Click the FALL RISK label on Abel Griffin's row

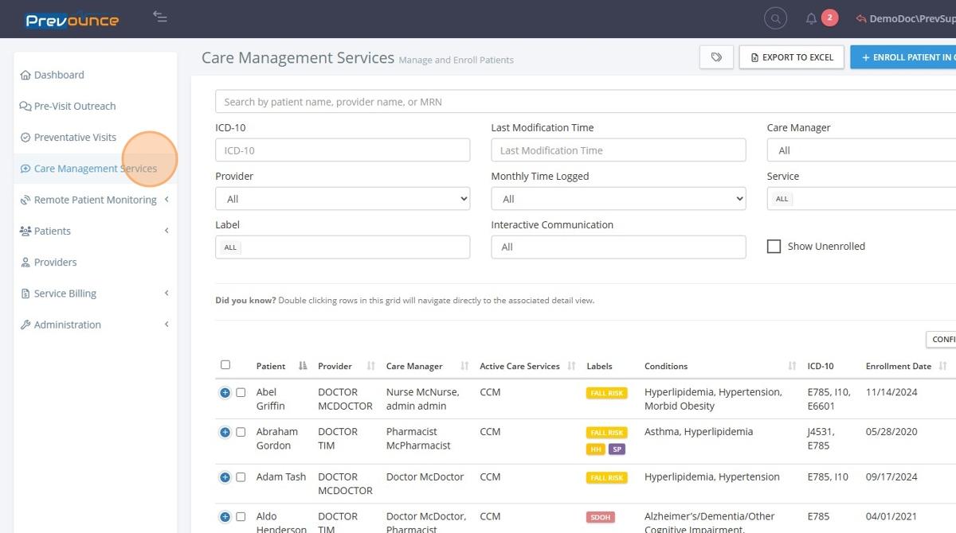click(607, 393)
